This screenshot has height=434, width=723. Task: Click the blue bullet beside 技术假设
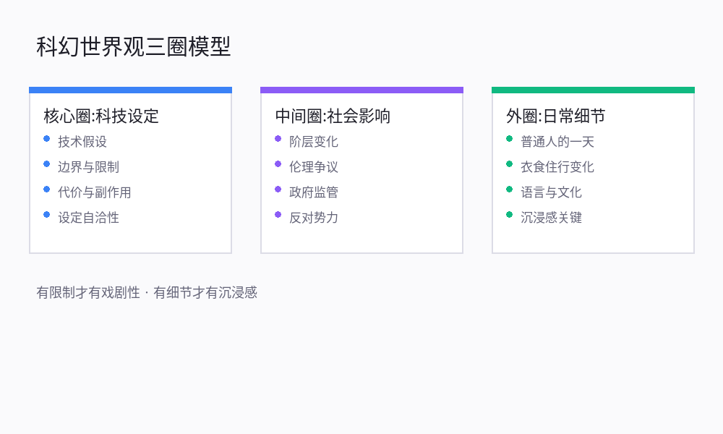(47, 139)
